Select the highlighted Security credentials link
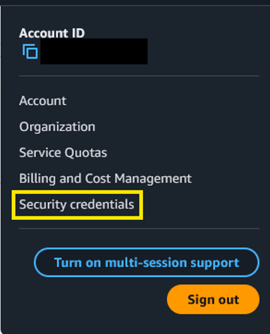 click(77, 204)
